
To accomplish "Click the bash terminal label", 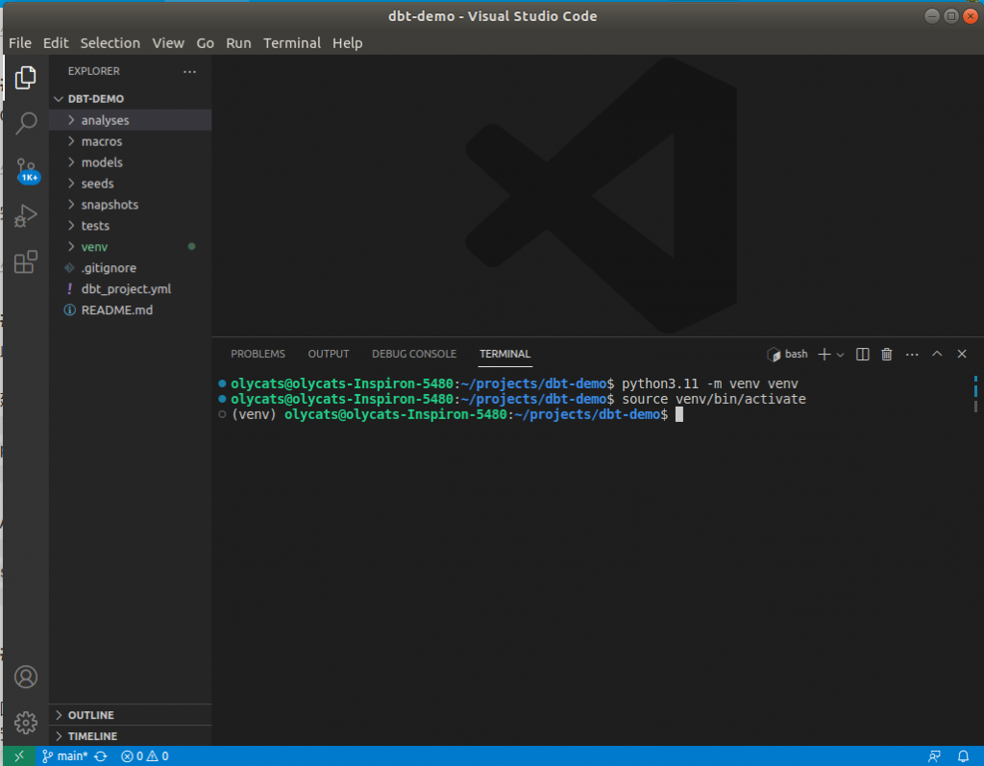I will [788, 354].
